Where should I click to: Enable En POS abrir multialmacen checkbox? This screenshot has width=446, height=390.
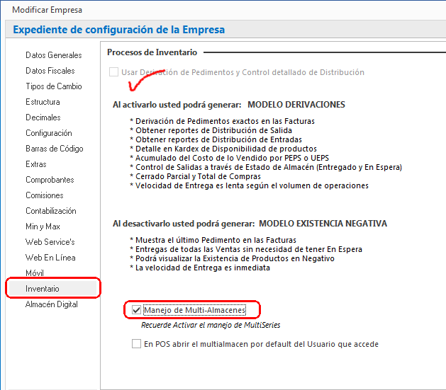(x=137, y=344)
